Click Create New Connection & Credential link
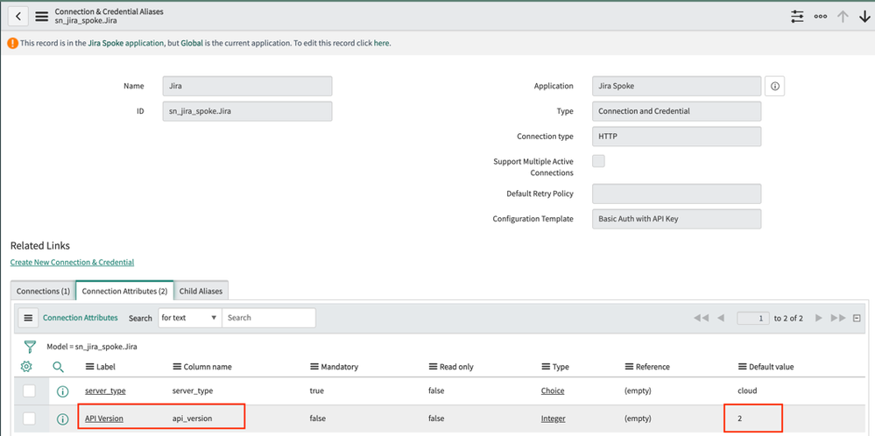875x436 pixels. point(72,262)
